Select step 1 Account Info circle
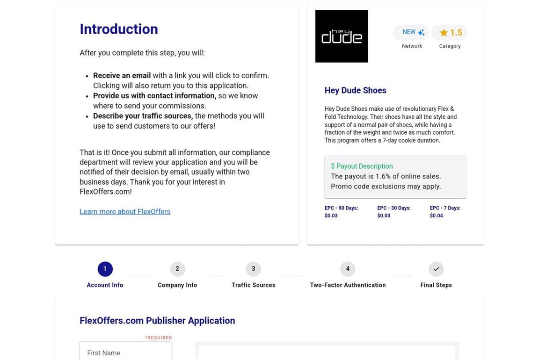The height and width of the screenshot is (359, 539). [x=105, y=269]
